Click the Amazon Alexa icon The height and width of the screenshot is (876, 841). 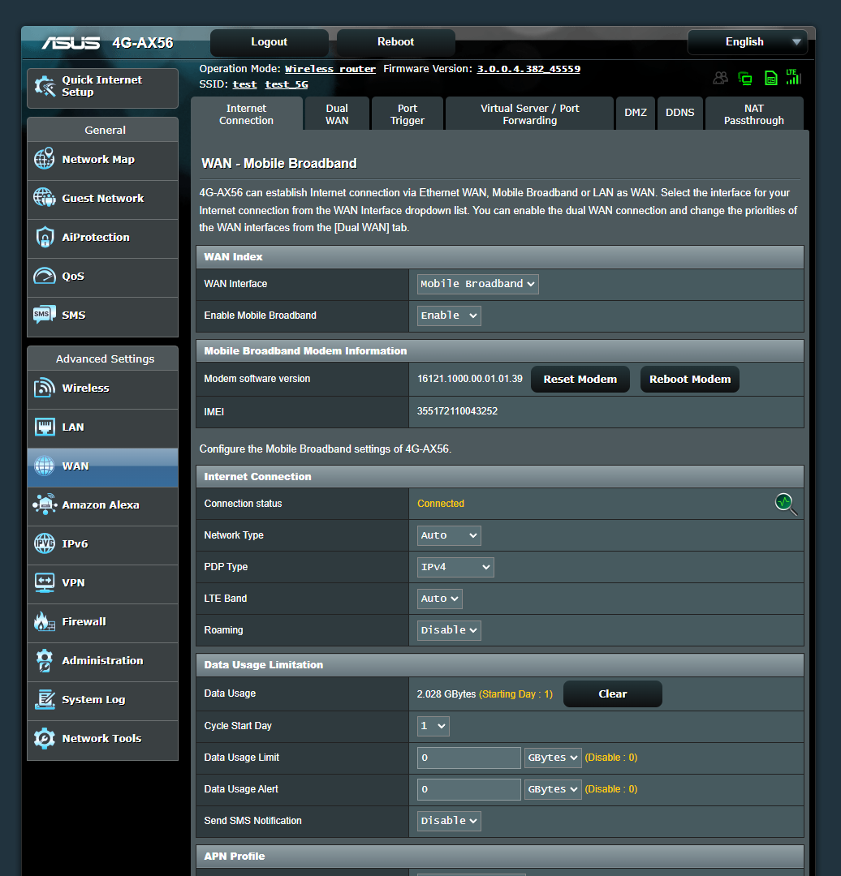(44, 505)
